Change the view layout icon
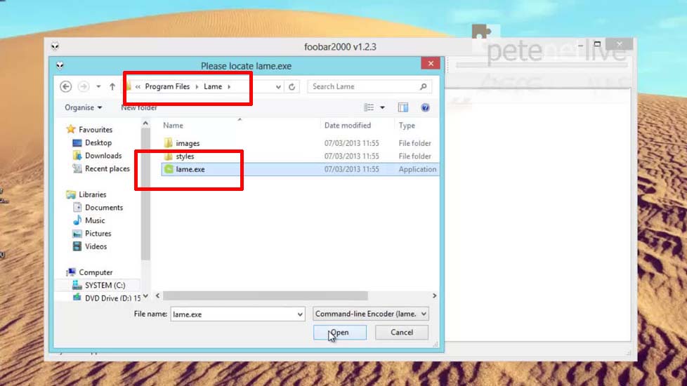The image size is (687, 386). coord(369,107)
